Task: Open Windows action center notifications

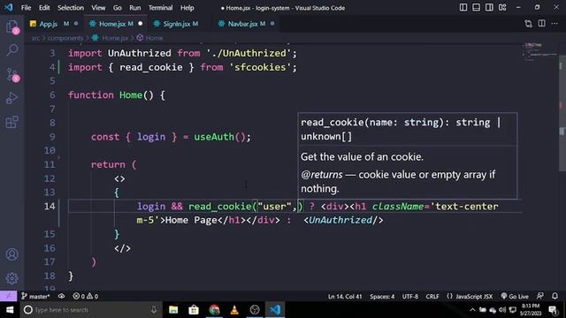Action: (x=553, y=310)
